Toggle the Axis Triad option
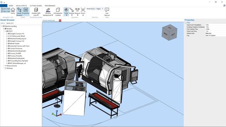The image size is (226, 127). [x=5, y=9]
